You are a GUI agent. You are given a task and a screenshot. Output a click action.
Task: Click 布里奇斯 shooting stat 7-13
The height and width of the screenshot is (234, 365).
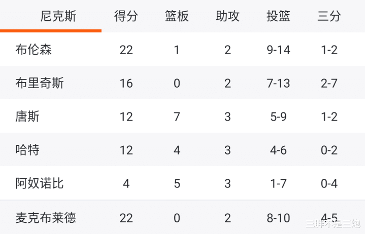[278, 84]
